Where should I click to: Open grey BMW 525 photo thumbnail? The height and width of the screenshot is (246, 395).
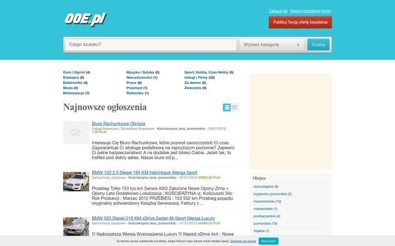click(76, 226)
